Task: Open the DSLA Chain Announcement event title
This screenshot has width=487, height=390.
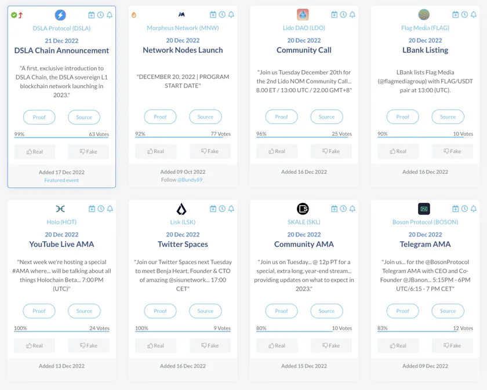Action: tap(61, 50)
